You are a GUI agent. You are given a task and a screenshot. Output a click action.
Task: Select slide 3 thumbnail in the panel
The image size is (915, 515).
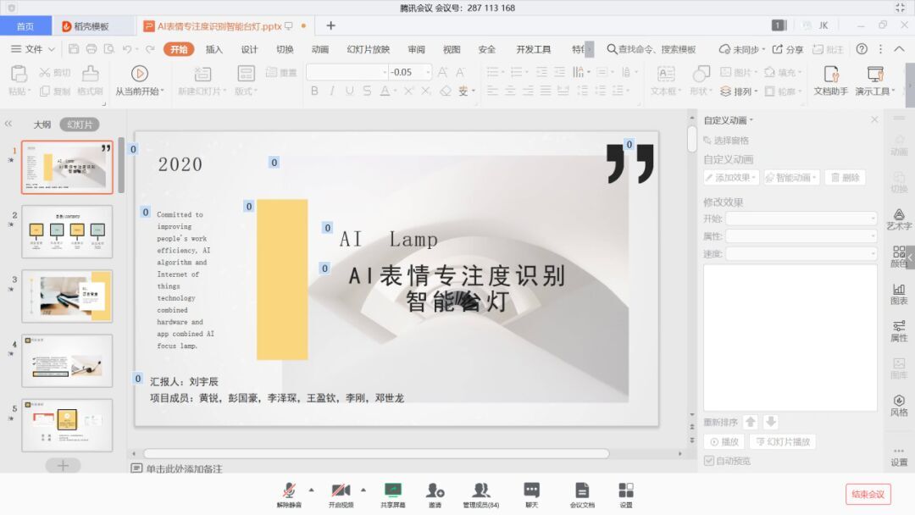tap(67, 296)
